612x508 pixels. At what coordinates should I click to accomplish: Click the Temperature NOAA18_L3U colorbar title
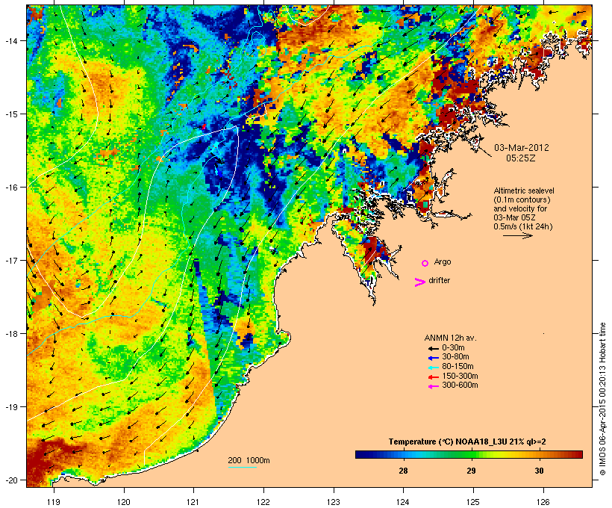tap(467, 442)
